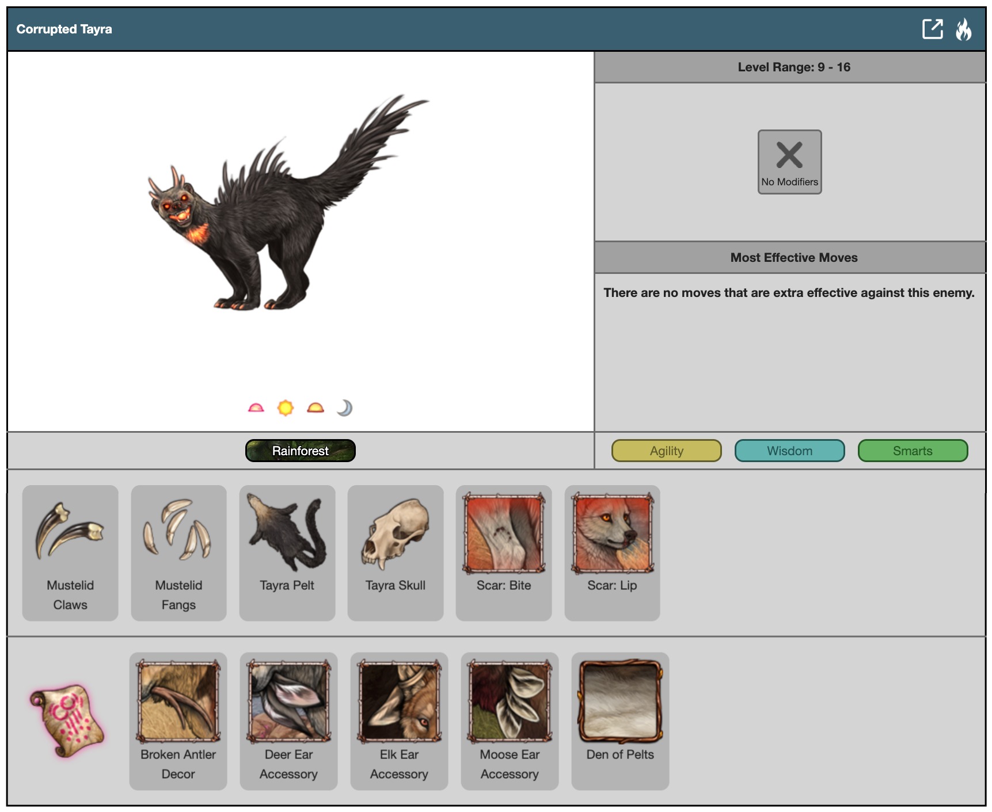Click the No Modifiers X box

tap(789, 162)
